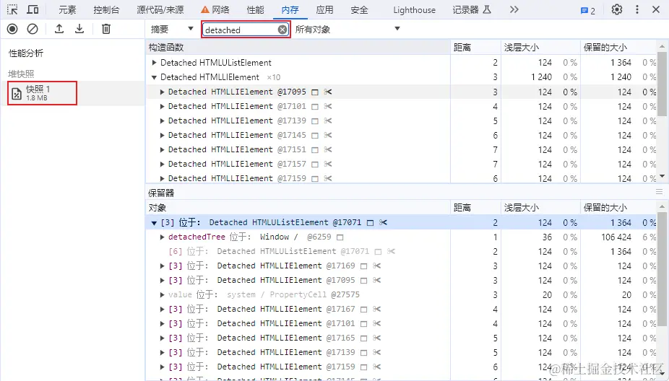Switch to the 控制台 tab
Screen dimensions: 669x381
(106, 10)
